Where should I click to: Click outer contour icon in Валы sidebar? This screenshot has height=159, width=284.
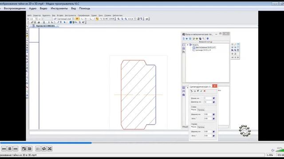[x=184, y=45]
